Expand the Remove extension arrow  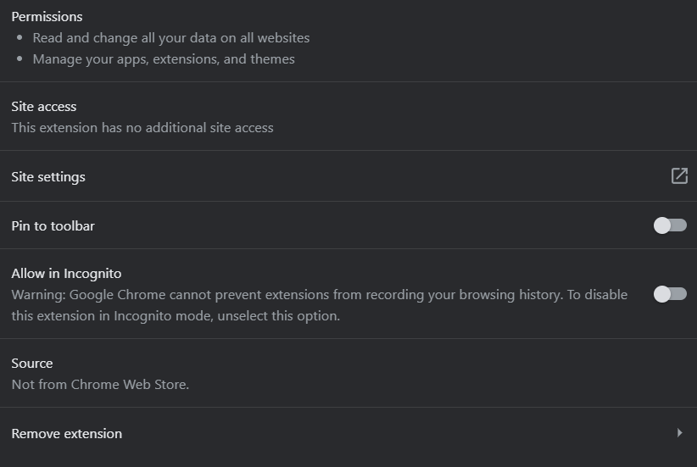[679, 433]
